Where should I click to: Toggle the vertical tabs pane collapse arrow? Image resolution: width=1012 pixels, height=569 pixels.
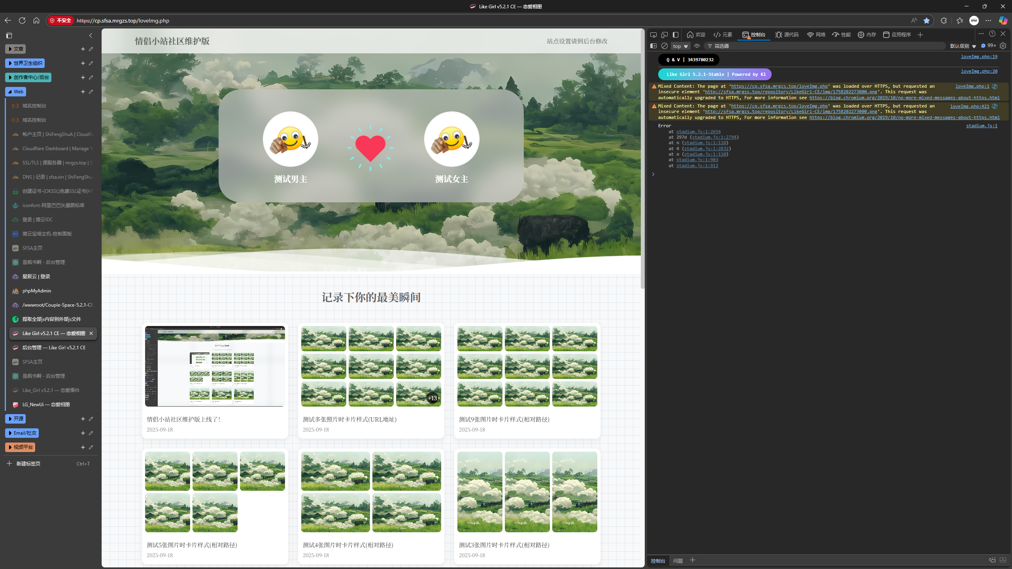pyautogui.click(x=91, y=35)
